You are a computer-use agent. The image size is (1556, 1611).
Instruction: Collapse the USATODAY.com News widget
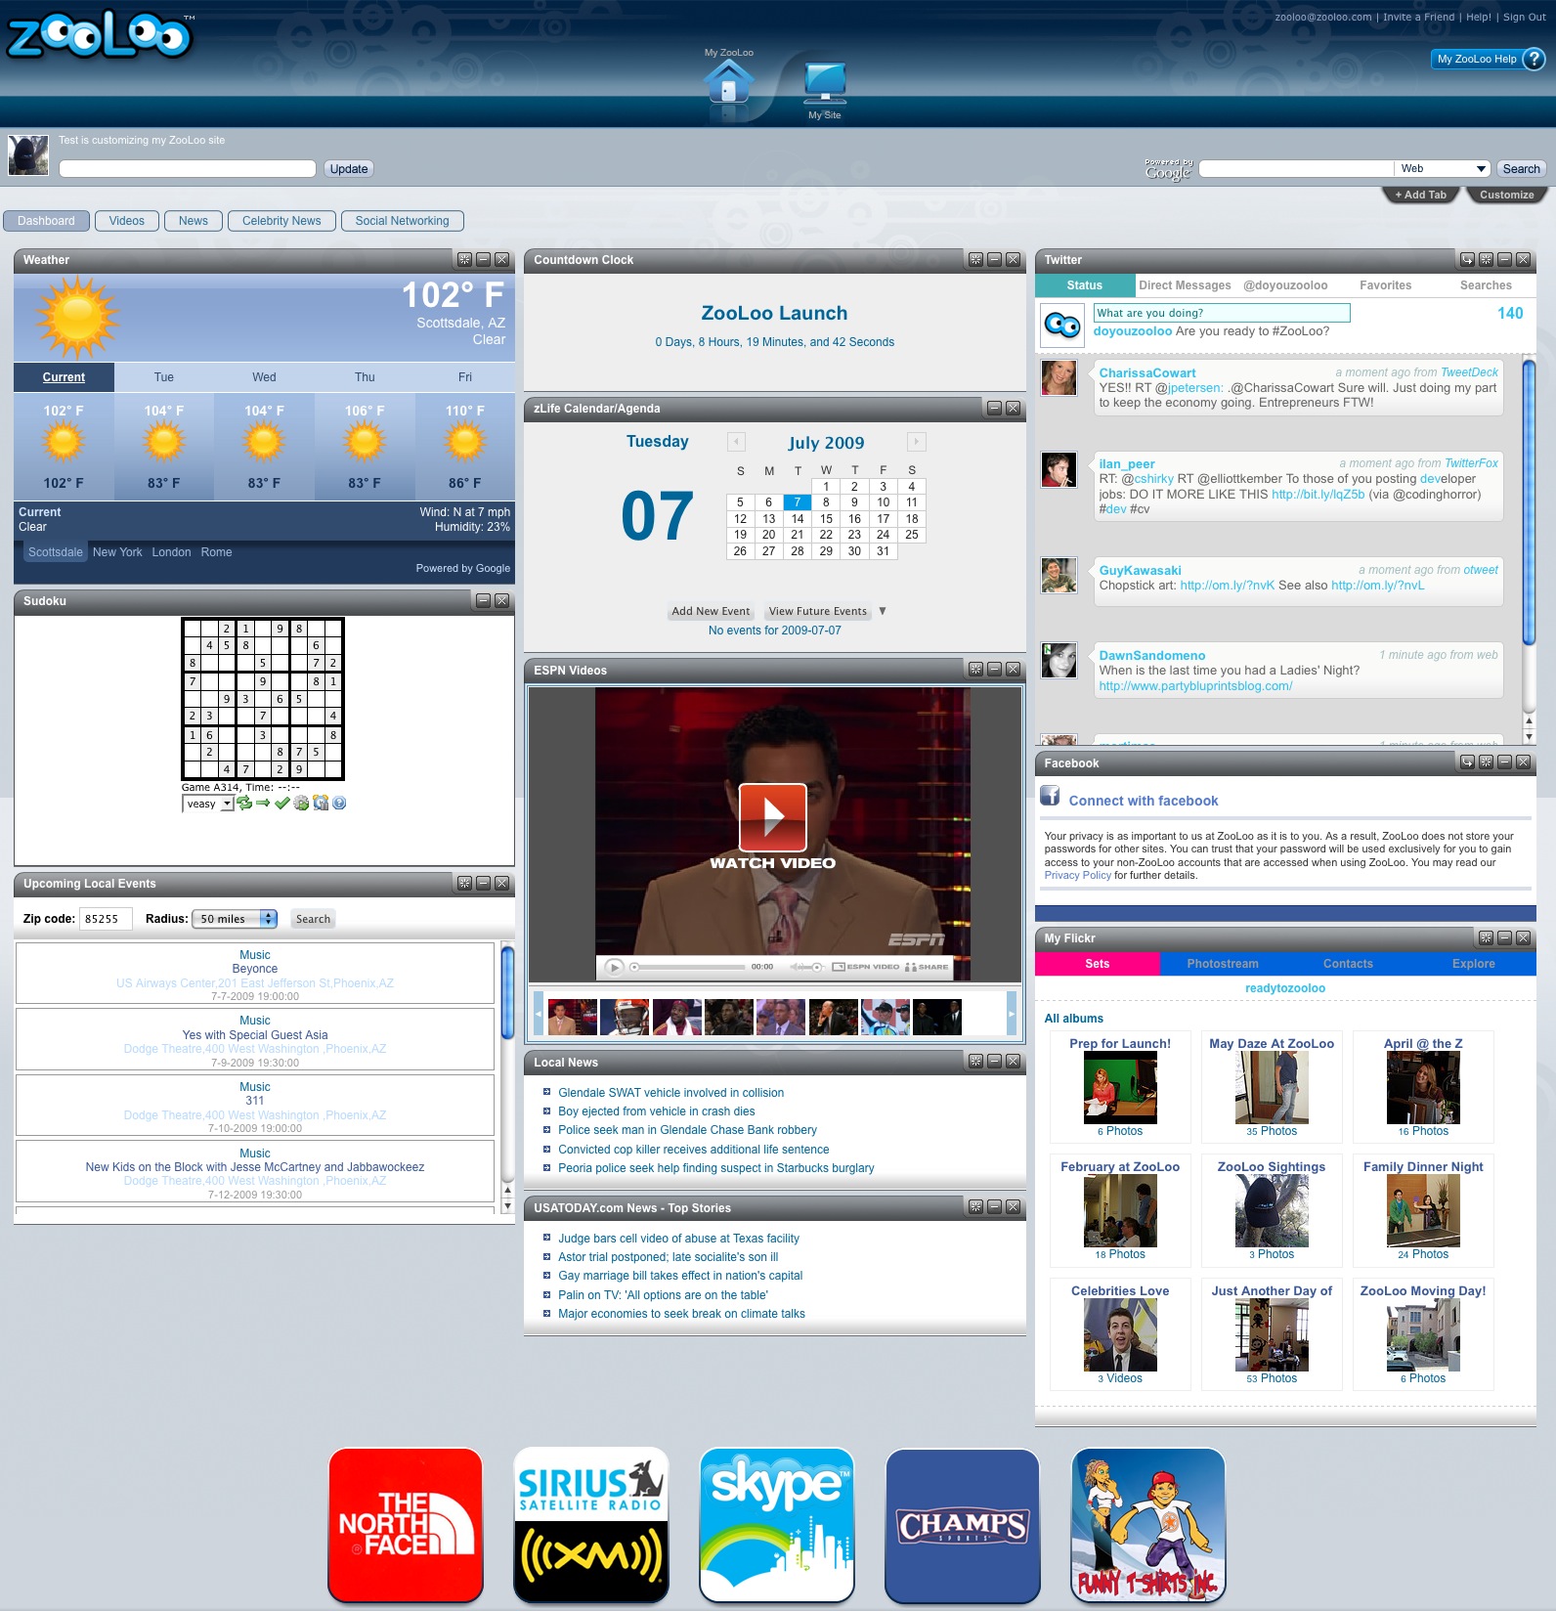coord(994,1207)
